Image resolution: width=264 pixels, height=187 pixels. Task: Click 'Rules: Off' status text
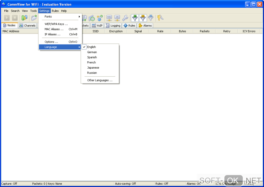[162, 184]
